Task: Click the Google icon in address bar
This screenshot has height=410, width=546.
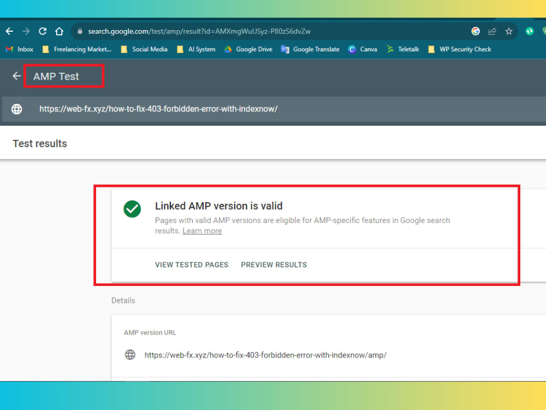Action: tap(476, 31)
